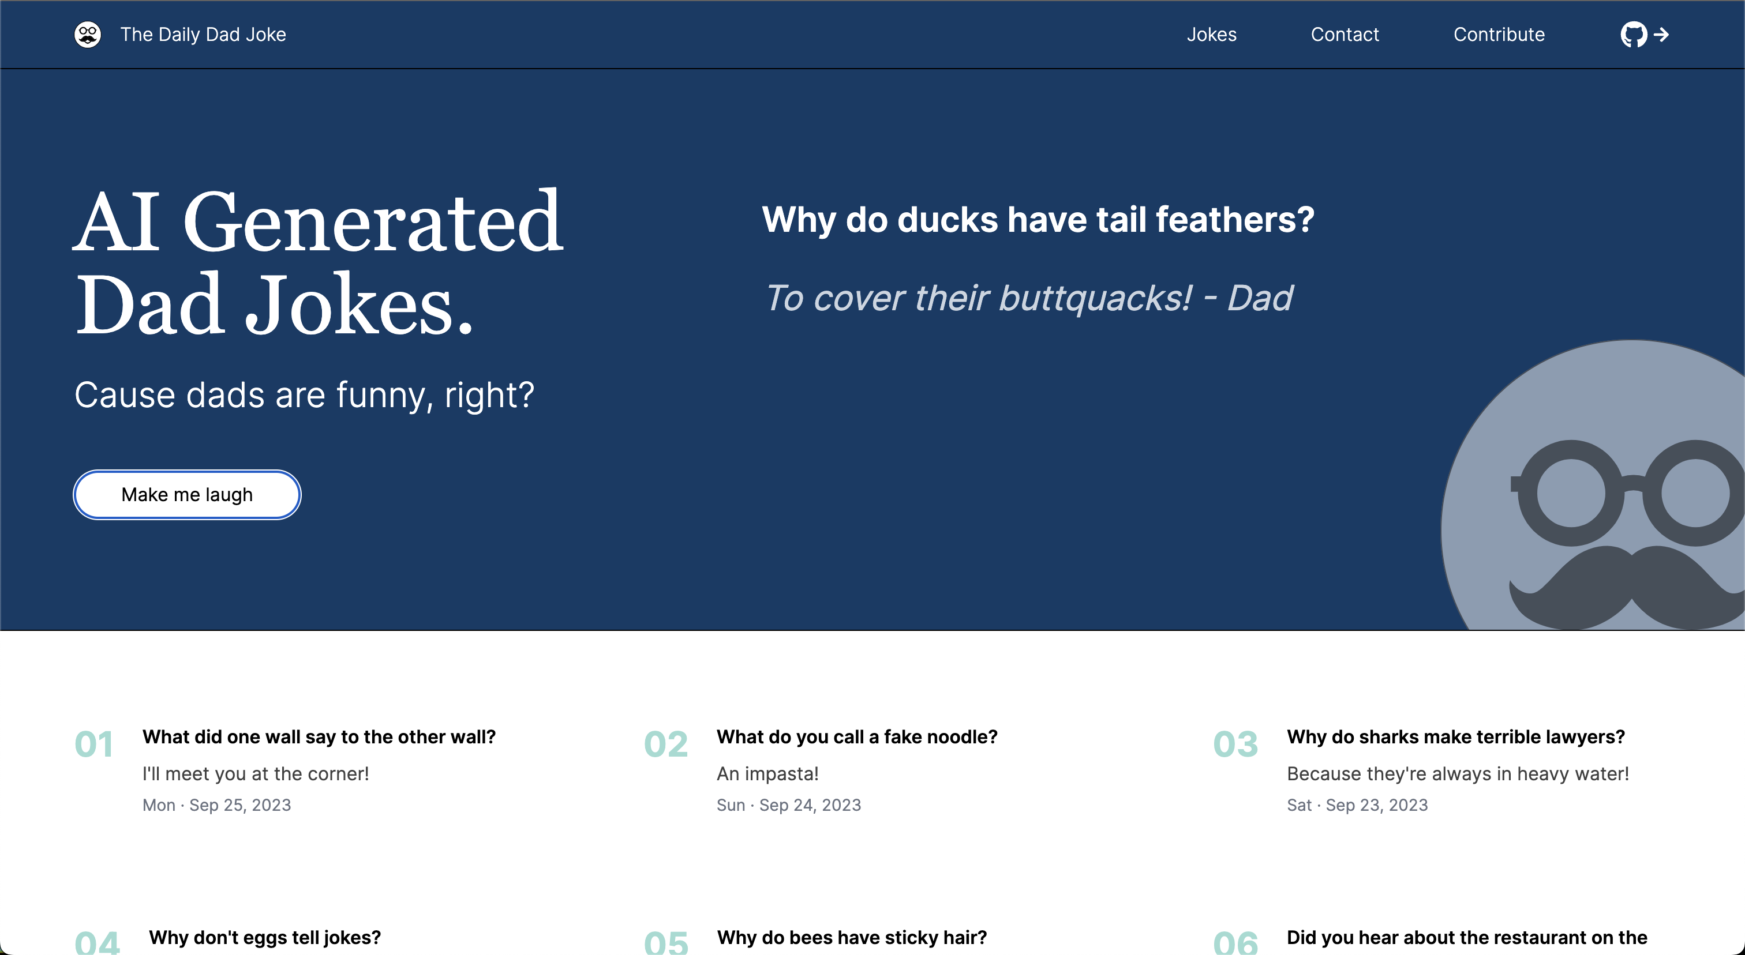Open the Jokes menu item
Viewport: 1745px width, 955px height.
pos(1211,35)
